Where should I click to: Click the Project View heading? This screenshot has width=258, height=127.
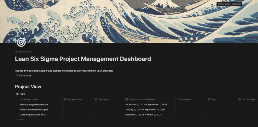pyautogui.click(x=28, y=87)
